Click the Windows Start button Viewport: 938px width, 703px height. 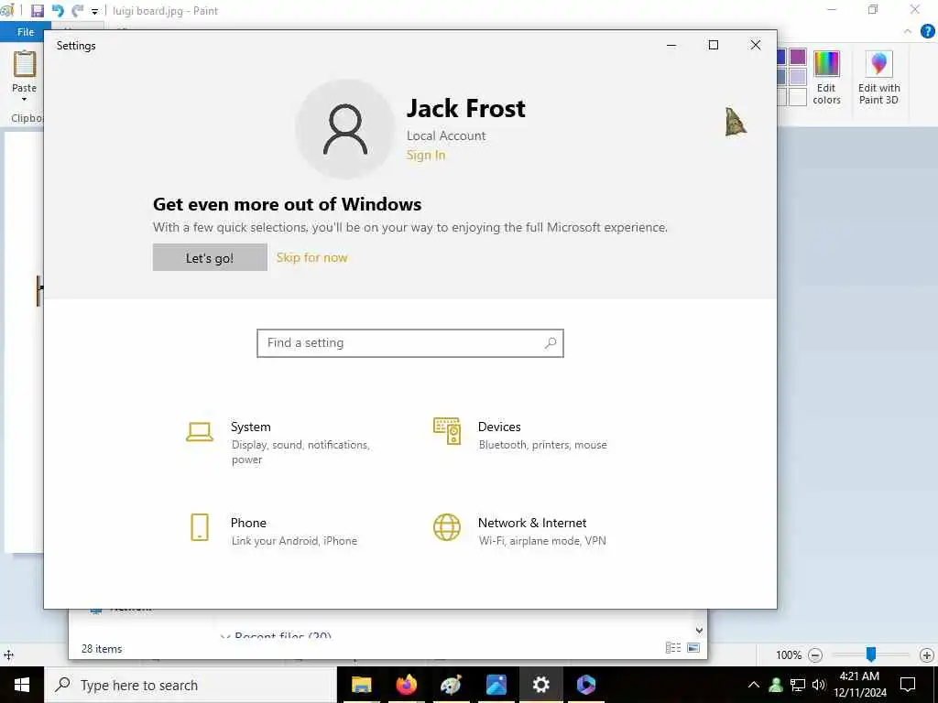(22, 685)
